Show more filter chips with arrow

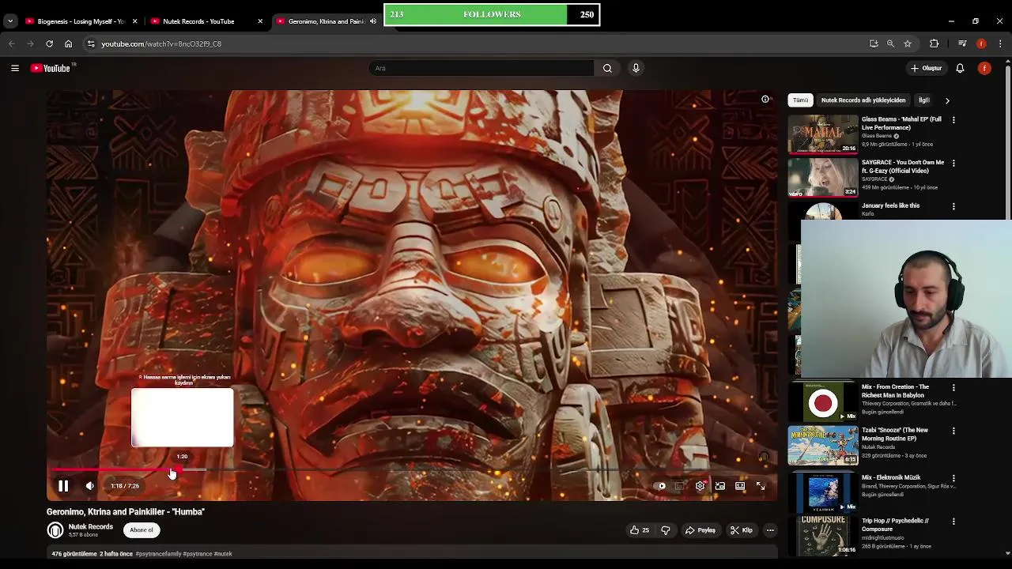947,100
